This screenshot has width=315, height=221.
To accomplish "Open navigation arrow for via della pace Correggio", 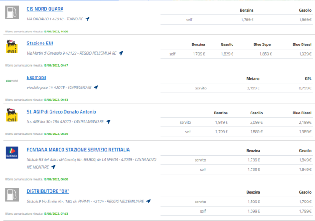I will (x=96, y=87).
